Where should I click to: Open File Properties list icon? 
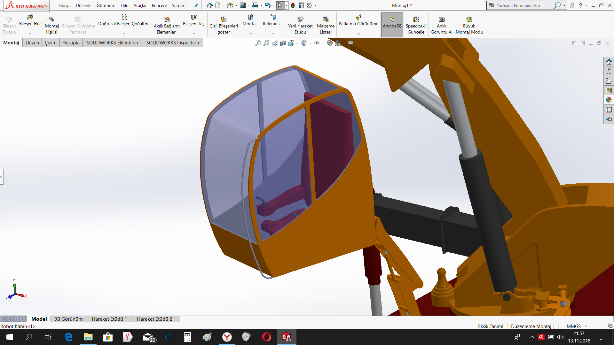(301, 5)
